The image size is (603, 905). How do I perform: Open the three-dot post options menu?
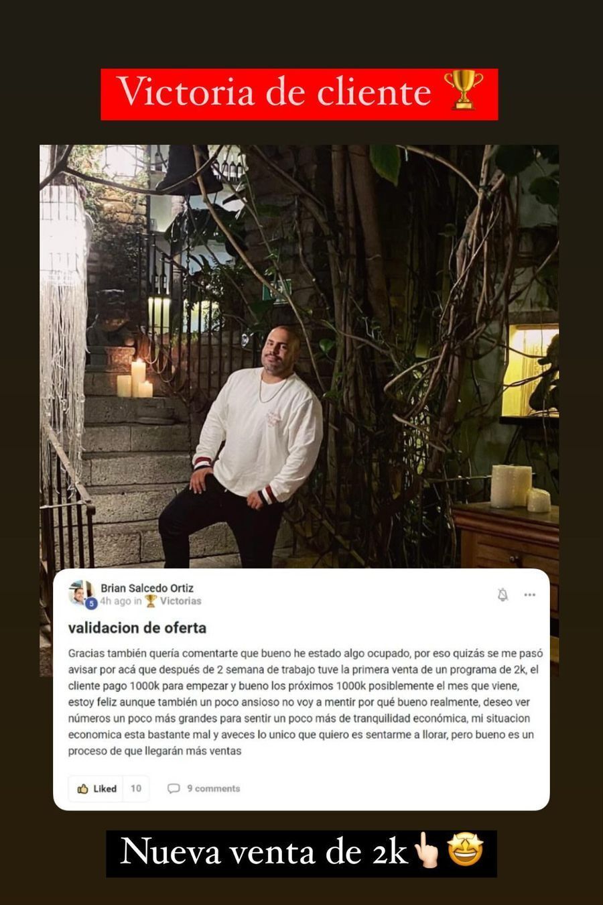(x=530, y=595)
